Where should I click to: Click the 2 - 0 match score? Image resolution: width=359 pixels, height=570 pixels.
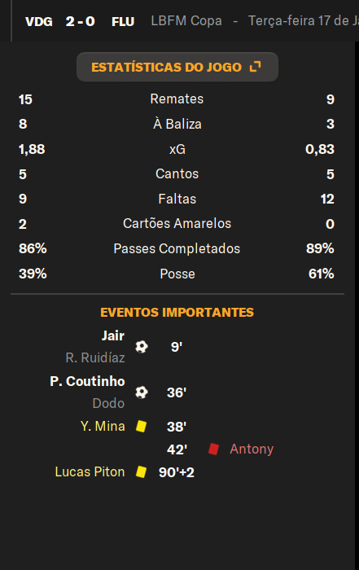coord(81,21)
